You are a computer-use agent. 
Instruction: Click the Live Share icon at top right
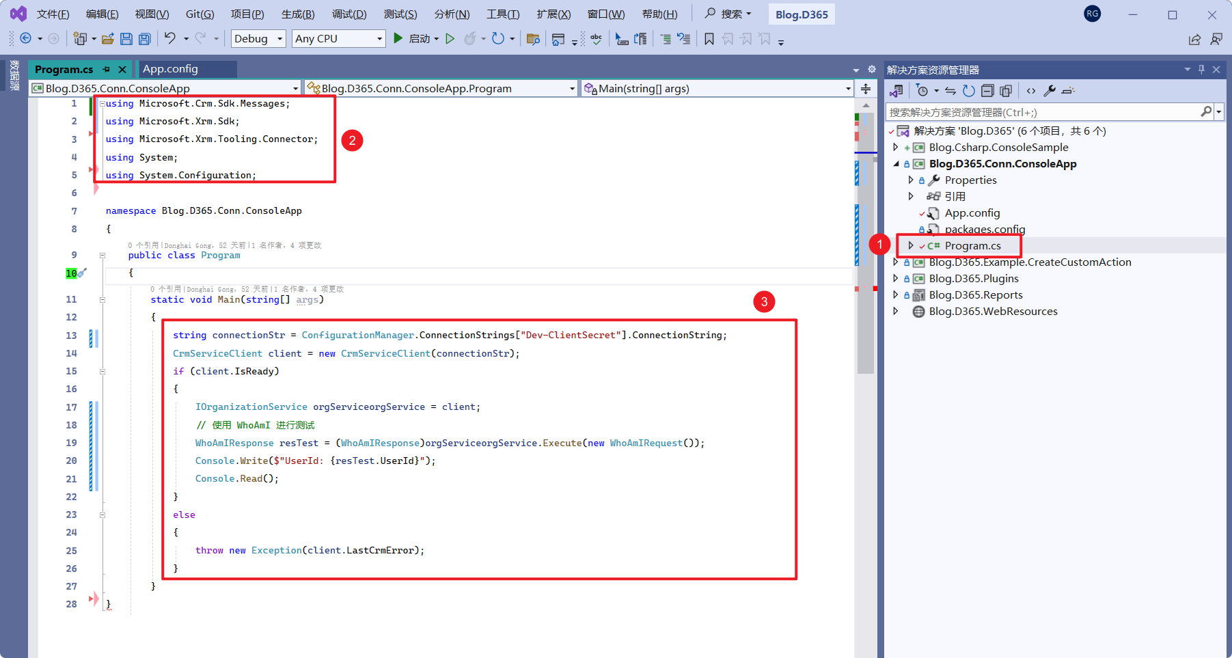tap(1194, 39)
